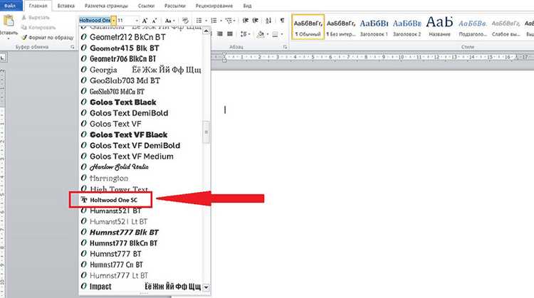Click the font size box showing 11
This screenshot has height=298, width=534.
125,21
